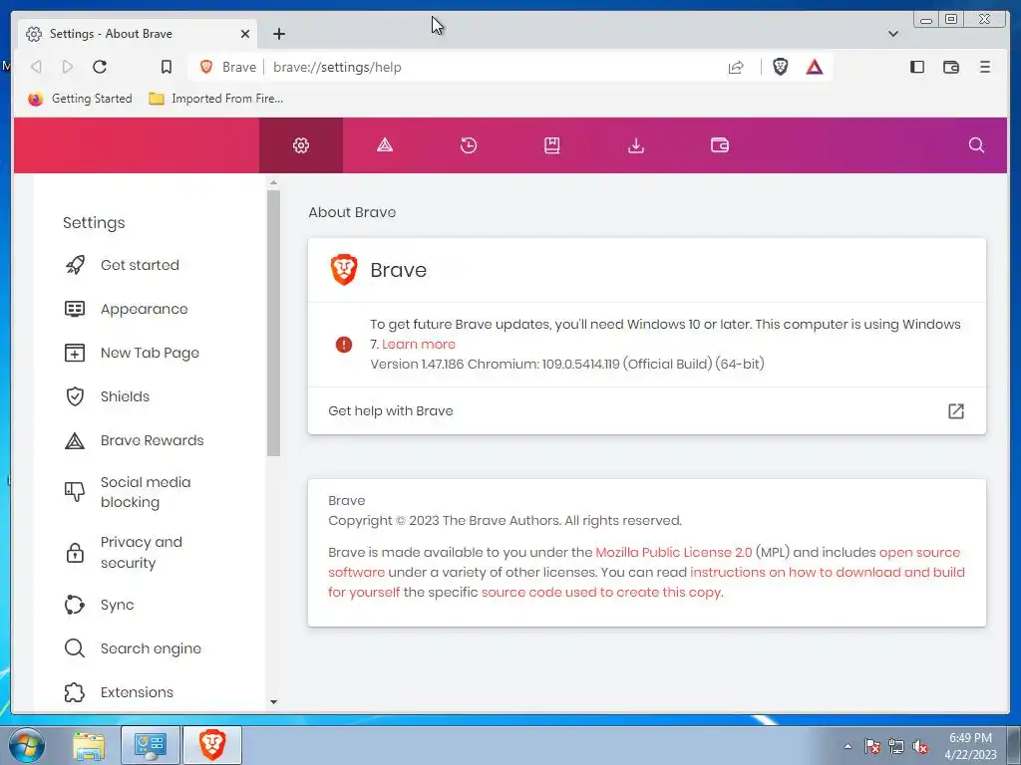Open Control Panel taskbar icon
Image resolution: width=1021 pixels, height=765 pixels.
pyautogui.click(x=151, y=745)
